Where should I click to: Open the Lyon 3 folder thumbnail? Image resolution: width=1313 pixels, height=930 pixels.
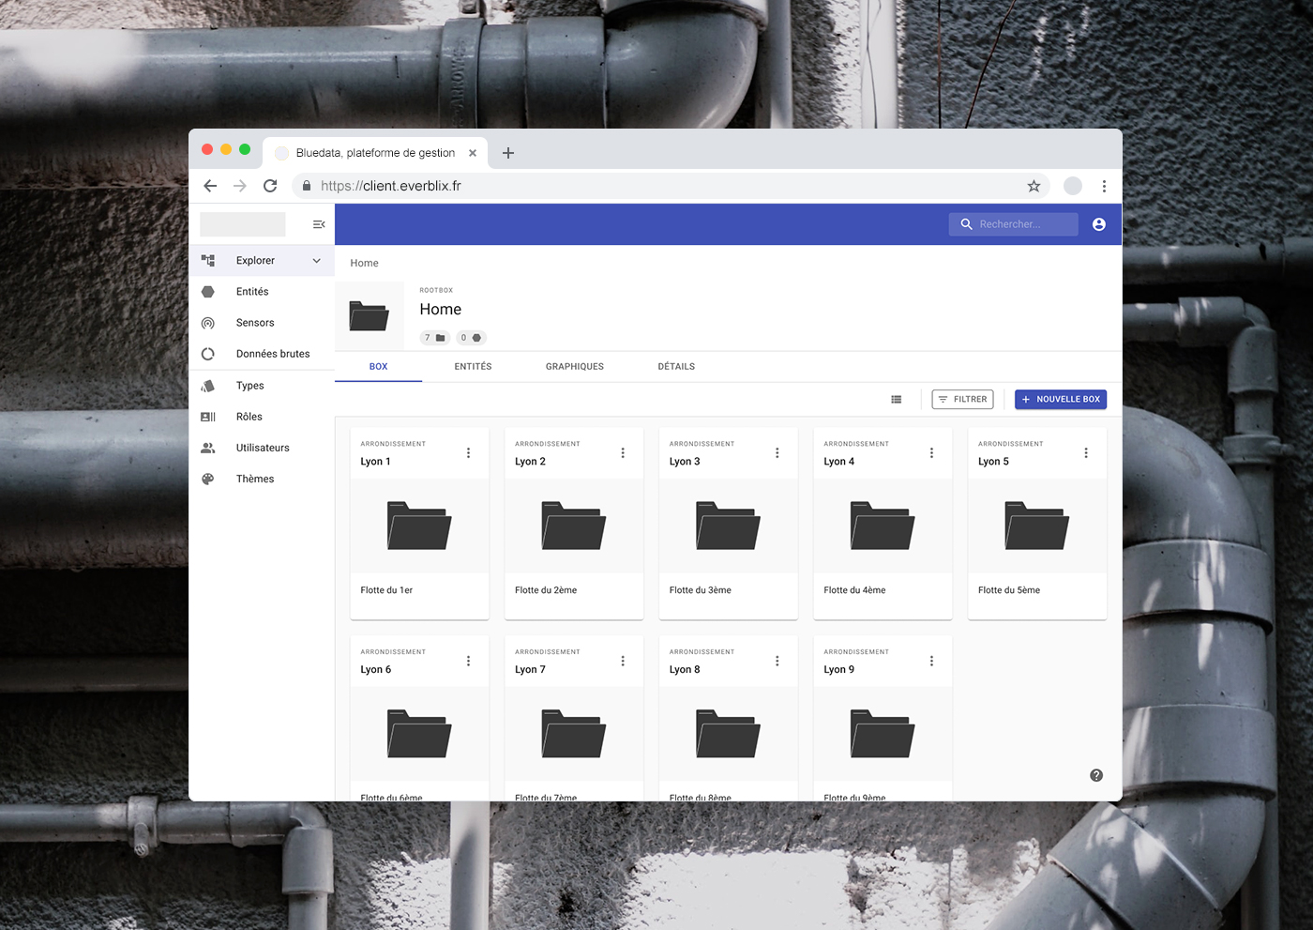point(728,526)
